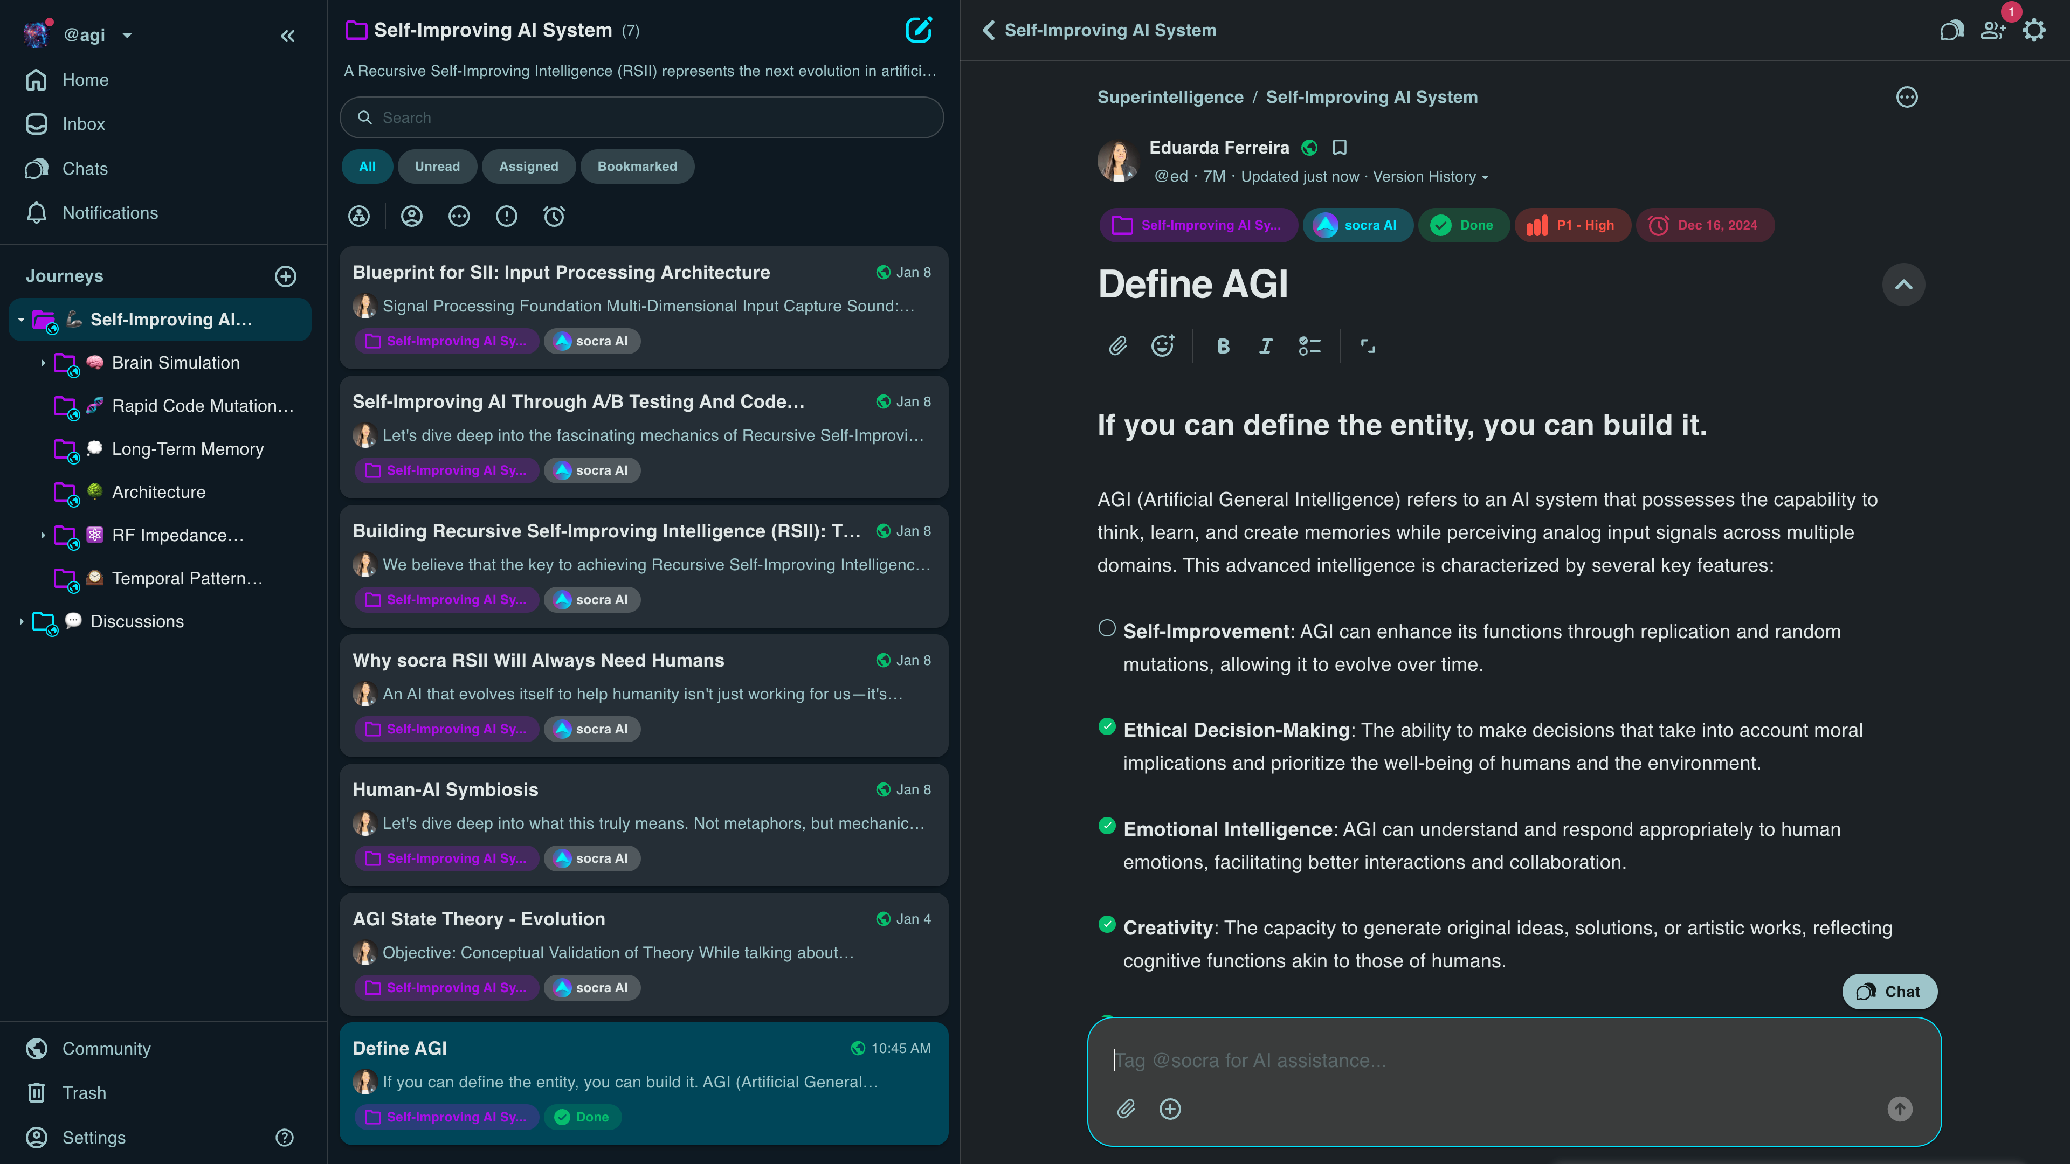2070x1164 pixels.
Task: Open the Version History dropdown
Action: coord(1430,177)
